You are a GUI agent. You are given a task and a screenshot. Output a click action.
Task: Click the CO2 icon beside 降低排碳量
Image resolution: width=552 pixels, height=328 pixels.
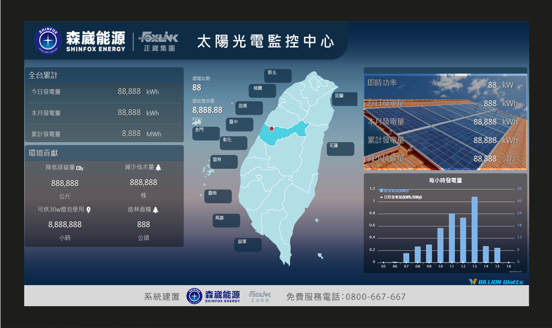(x=80, y=168)
